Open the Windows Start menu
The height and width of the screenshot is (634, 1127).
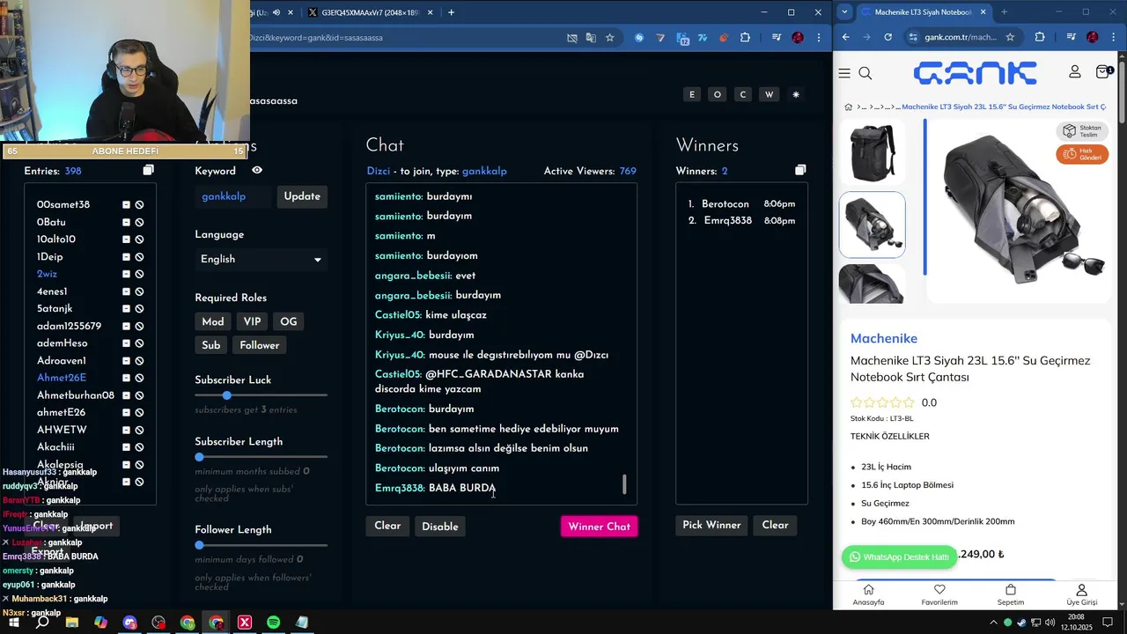14,623
